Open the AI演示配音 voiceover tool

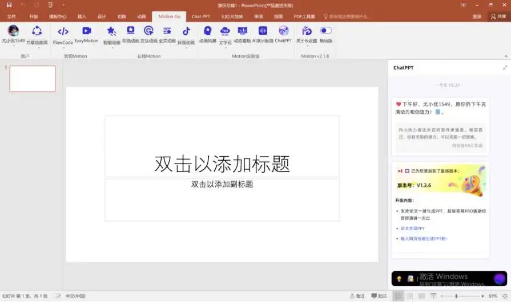[263, 31]
